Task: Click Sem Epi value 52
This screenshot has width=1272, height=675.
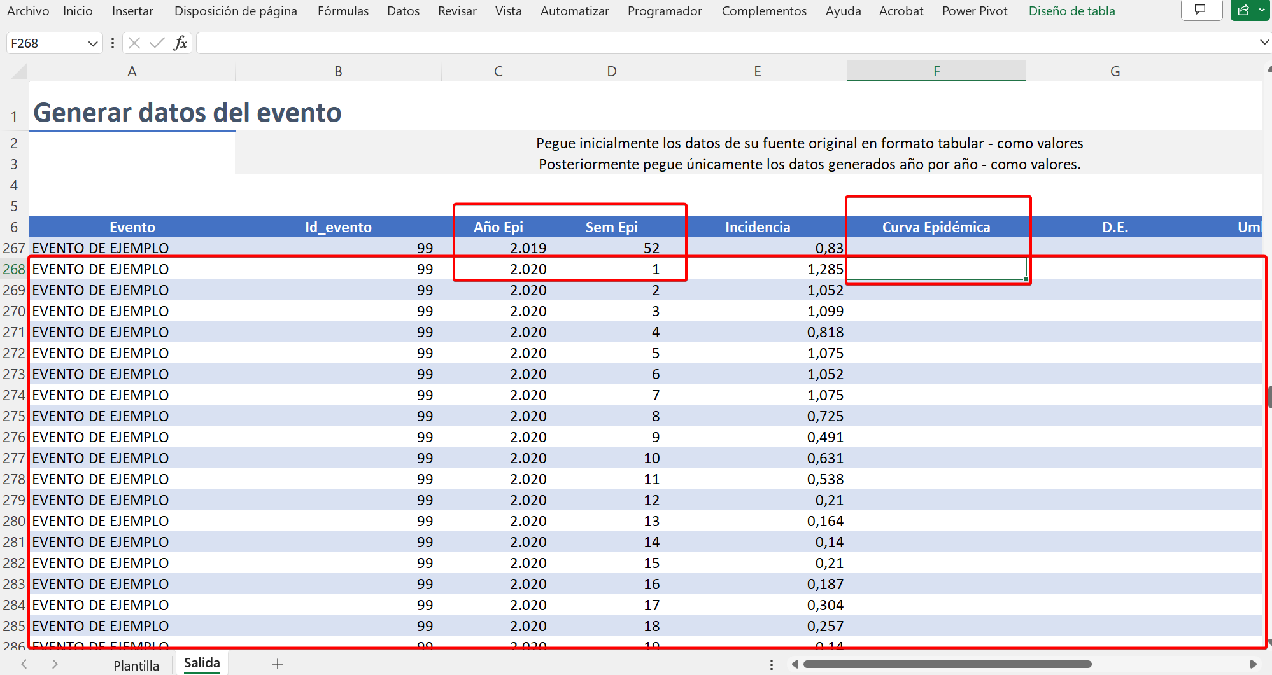Action: click(651, 248)
